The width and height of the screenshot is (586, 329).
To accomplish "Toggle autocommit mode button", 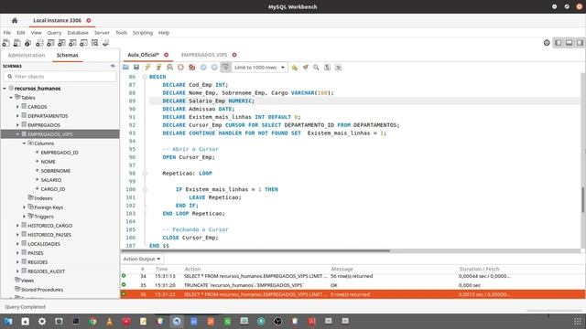I will pyautogui.click(x=225, y=68).
